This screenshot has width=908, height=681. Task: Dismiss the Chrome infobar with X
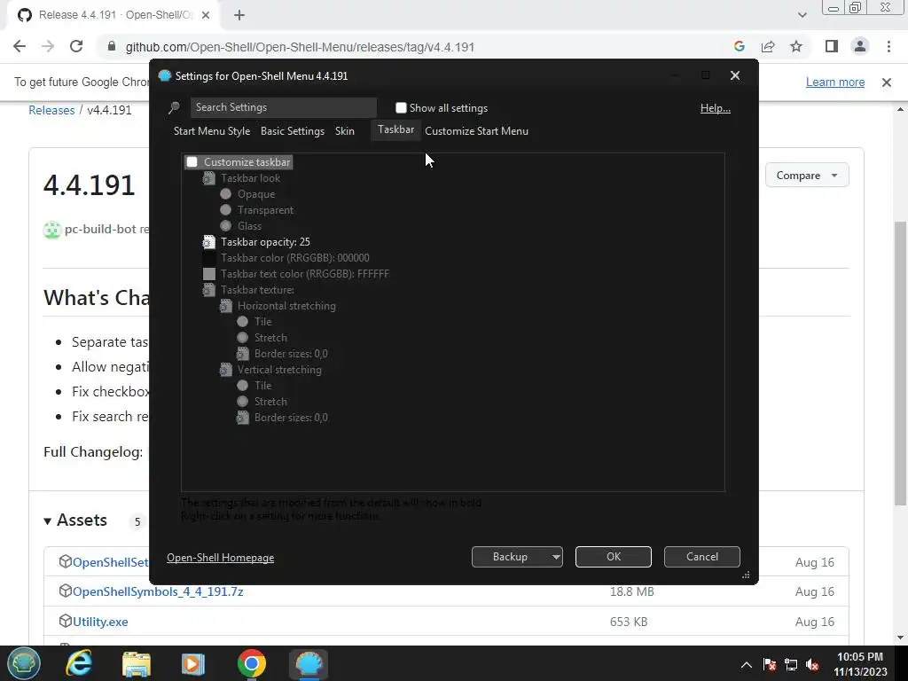[886, 82]
